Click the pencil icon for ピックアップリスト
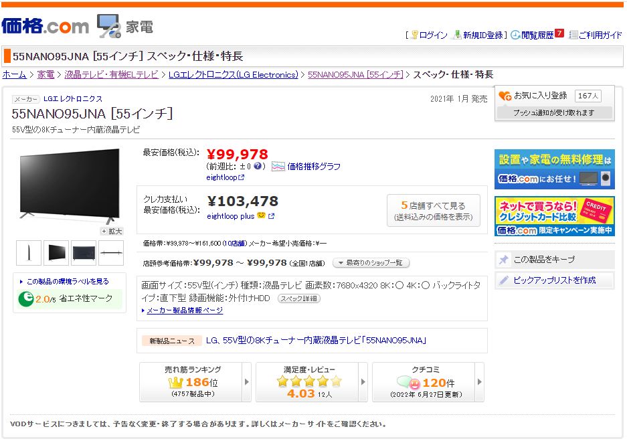This screenshot has height=441, width=627. [x=503, y=280]
